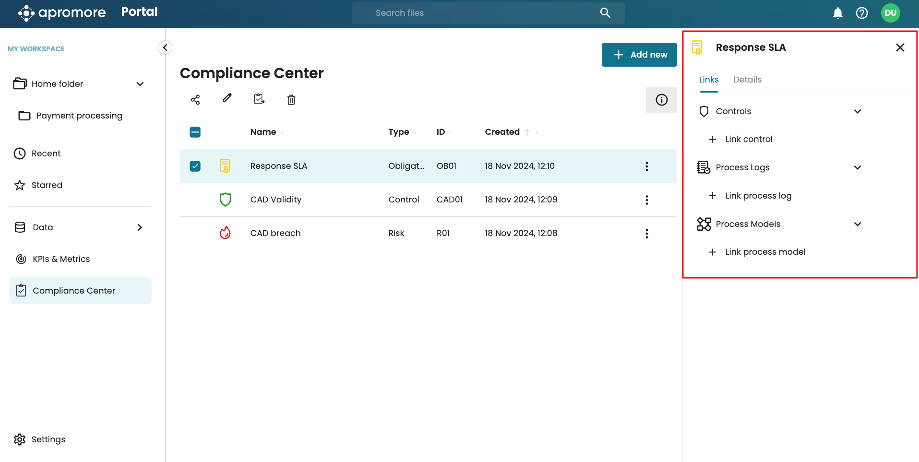Click the Add new button
This screenshot has width=919, height=462.
point(639,55)
